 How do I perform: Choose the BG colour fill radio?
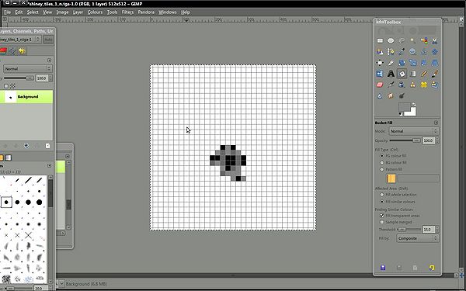tap(382, 163)
